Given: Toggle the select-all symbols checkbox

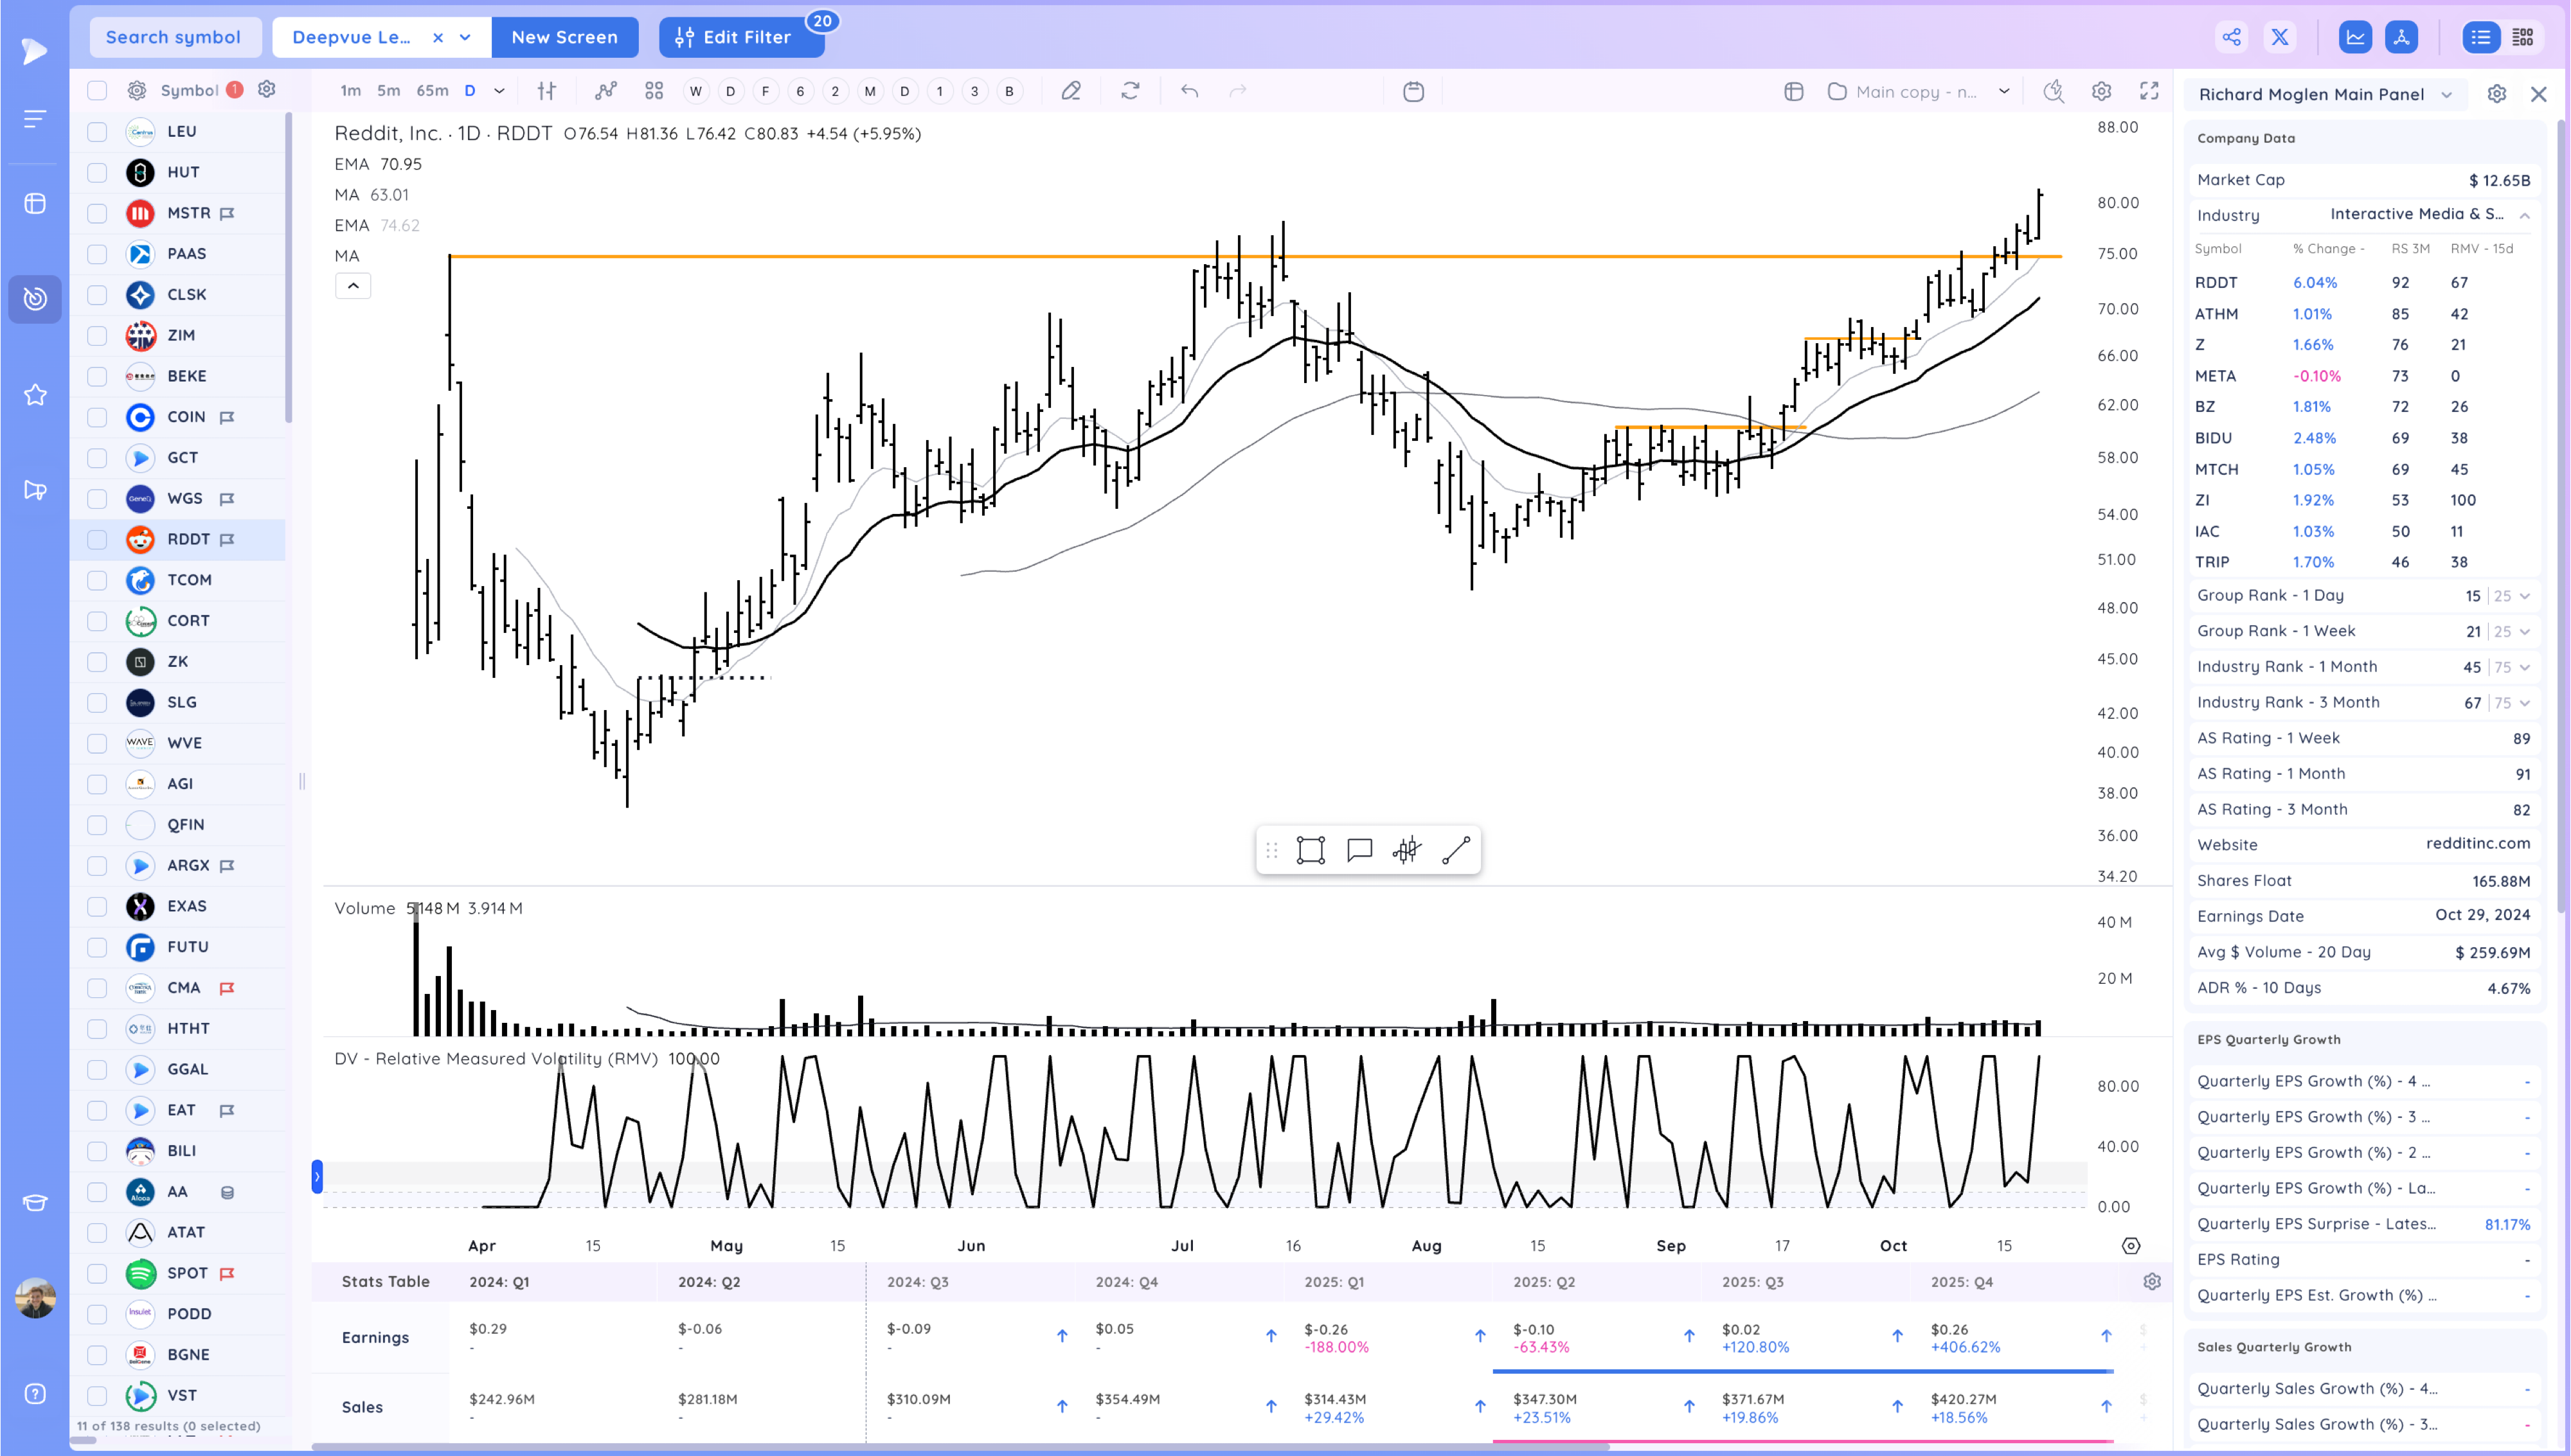Looking at the screenshot, I should tap(97, 90).
